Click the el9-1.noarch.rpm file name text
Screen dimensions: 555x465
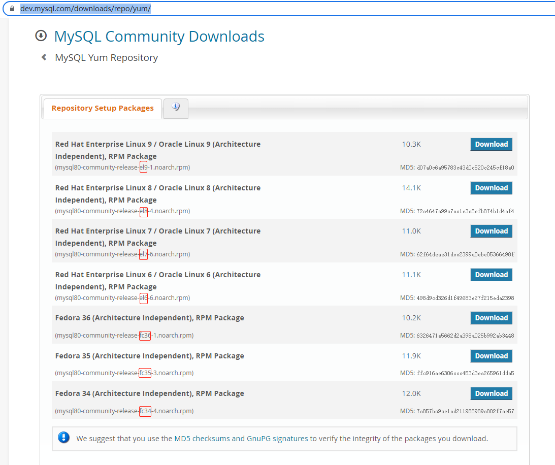point(122,168)
